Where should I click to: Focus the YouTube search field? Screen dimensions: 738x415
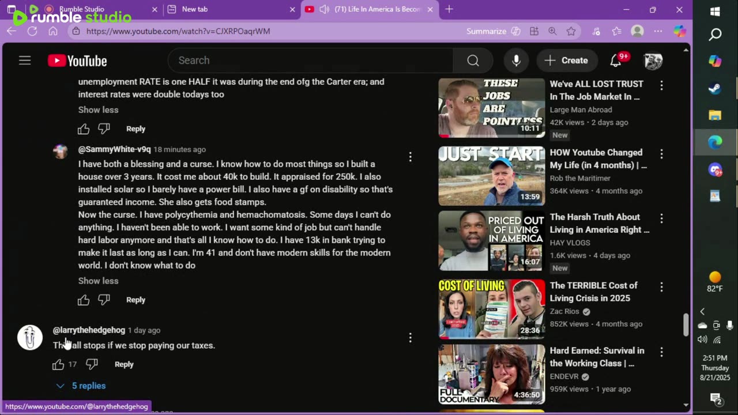click(310, 61)
